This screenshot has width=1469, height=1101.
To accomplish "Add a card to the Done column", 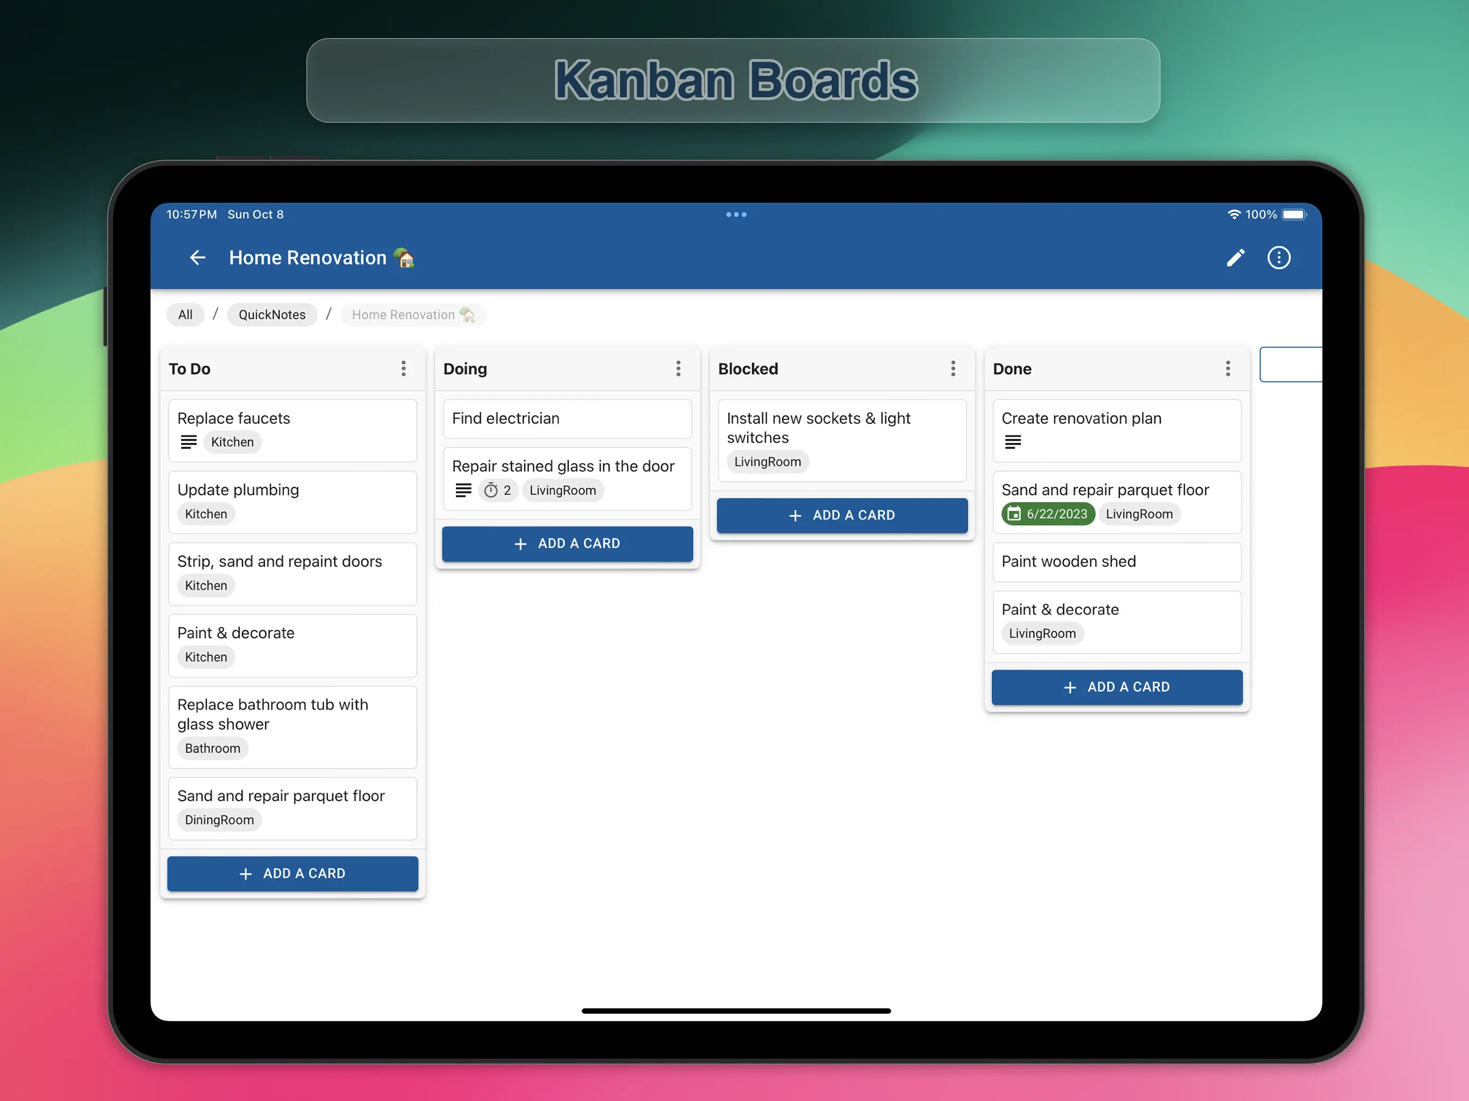I will [x=1116, y=687].
